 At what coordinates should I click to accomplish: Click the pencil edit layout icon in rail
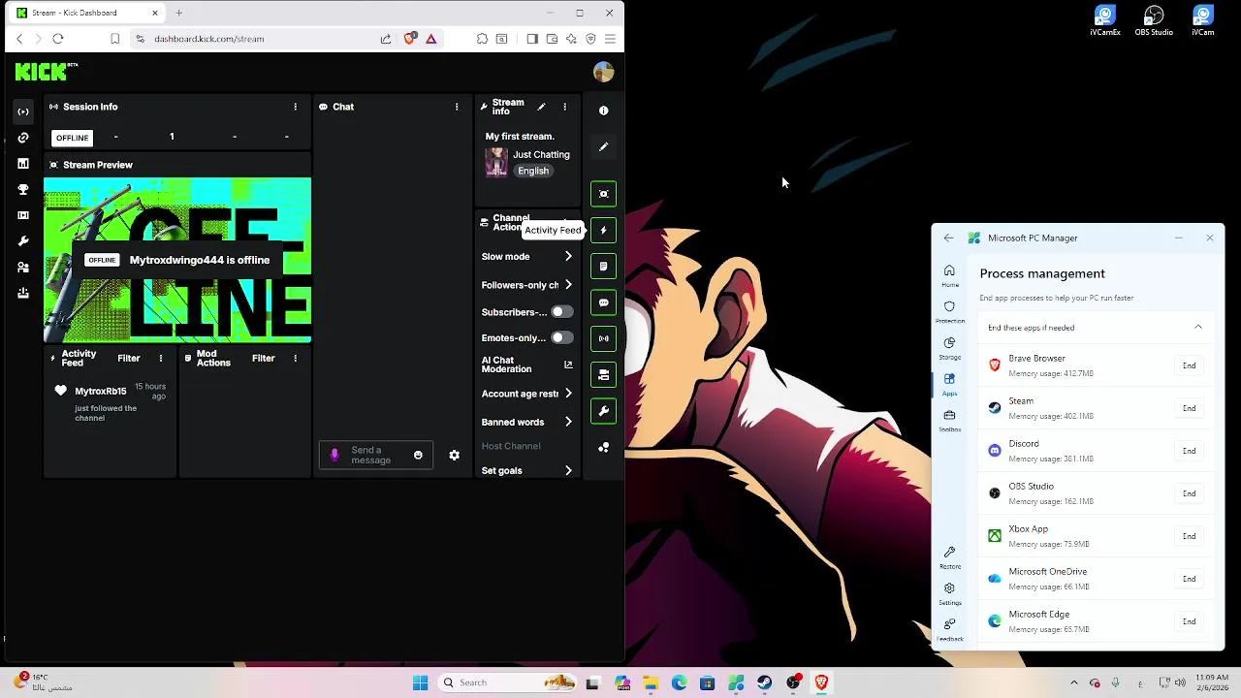click(603, 146)
